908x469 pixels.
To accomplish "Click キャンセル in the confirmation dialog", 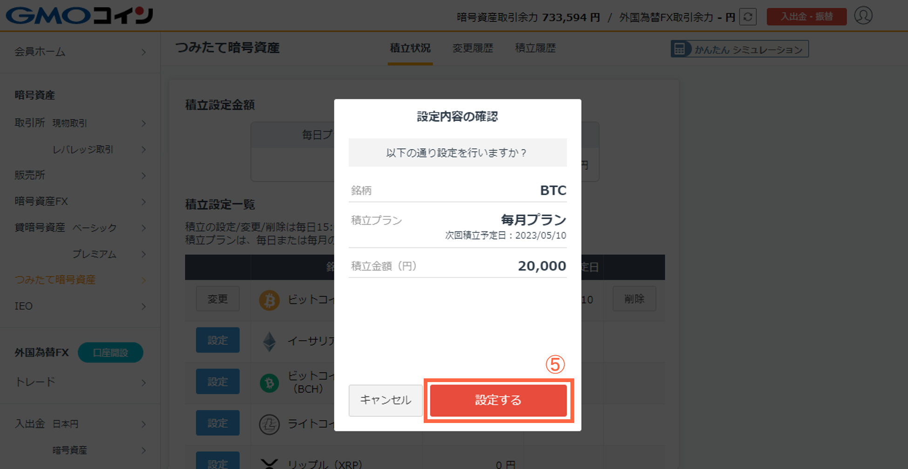I will point(386,400).
